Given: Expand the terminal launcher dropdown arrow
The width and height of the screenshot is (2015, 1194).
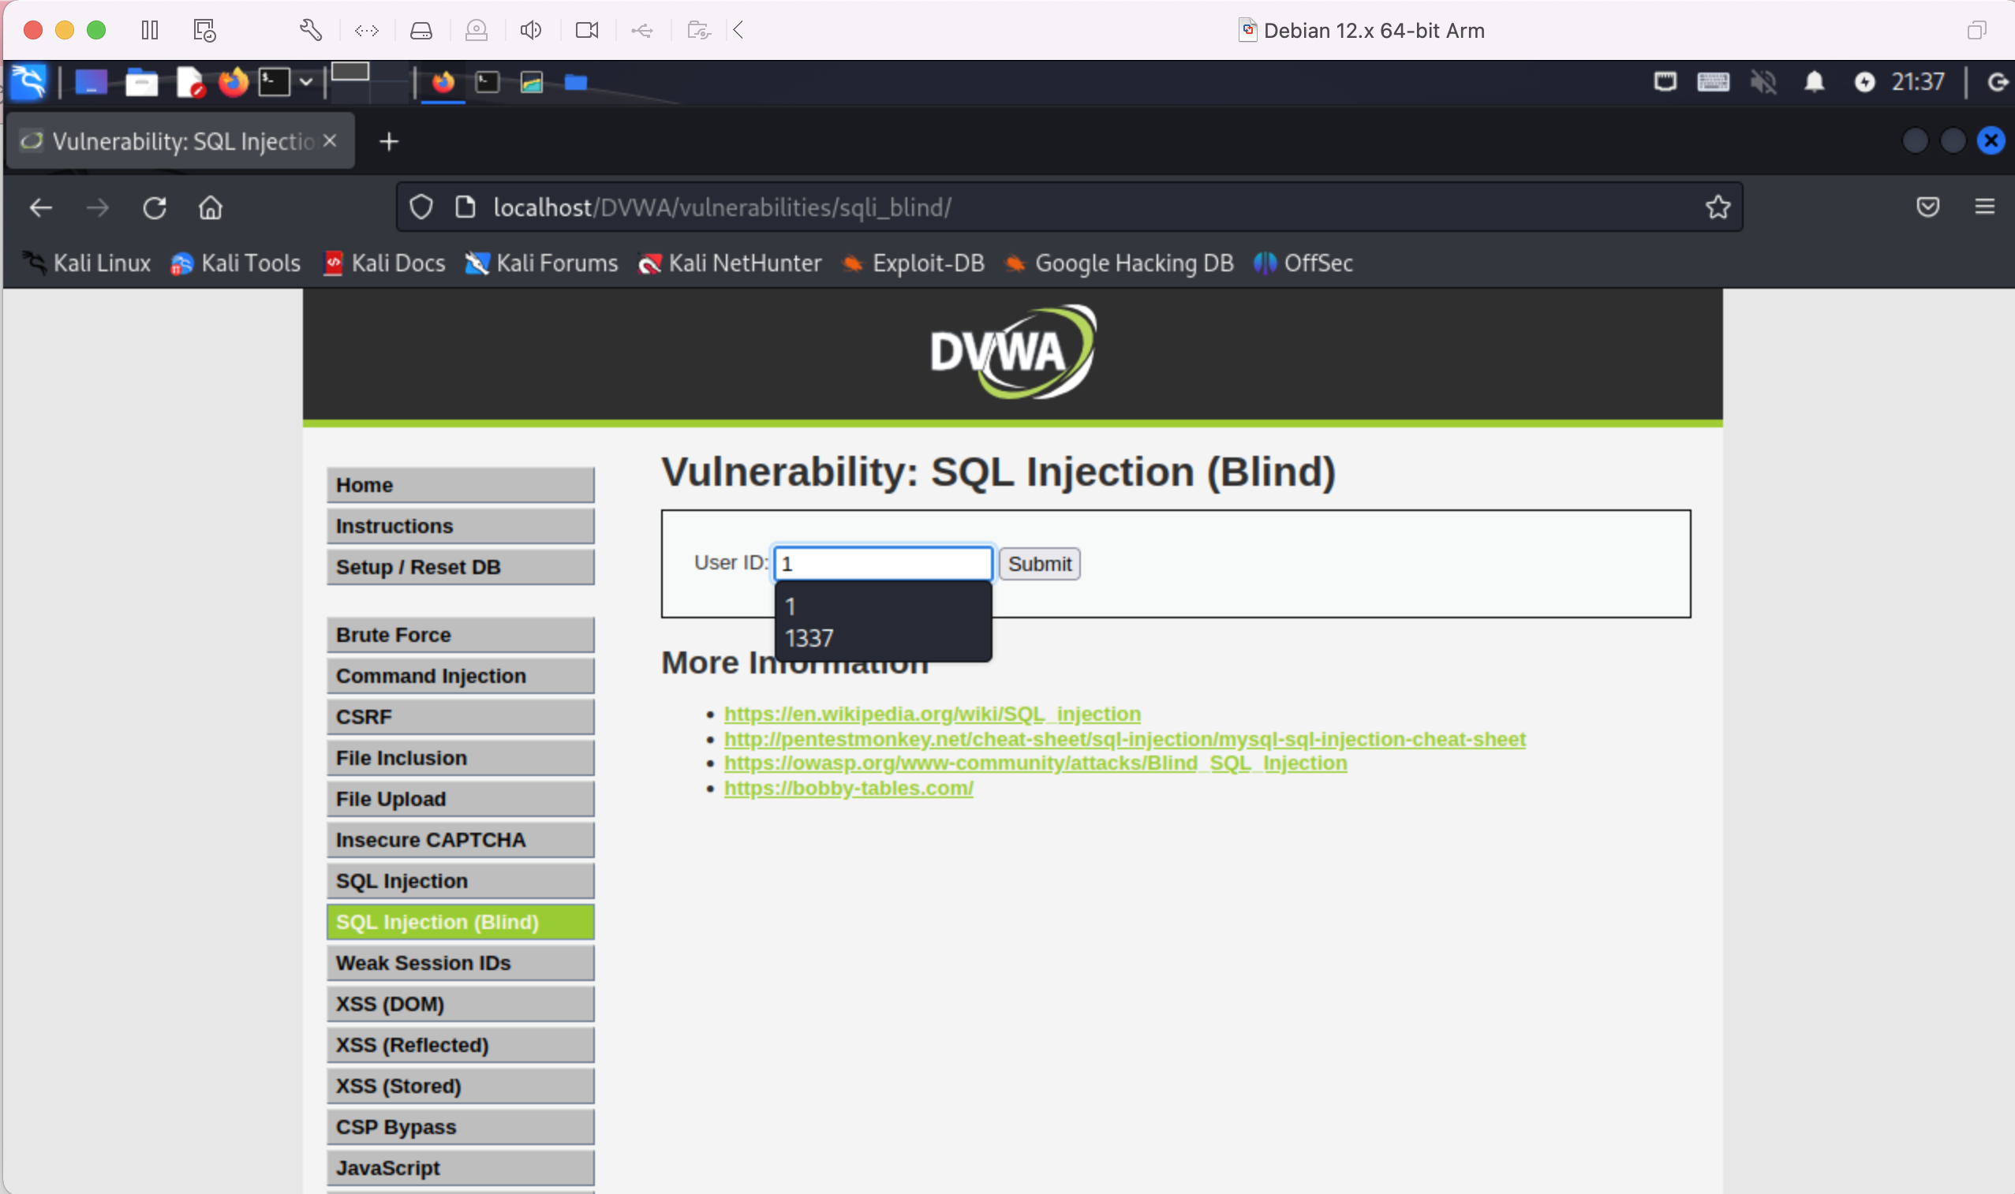Looking at the screenshot, I should click(306, 82).
